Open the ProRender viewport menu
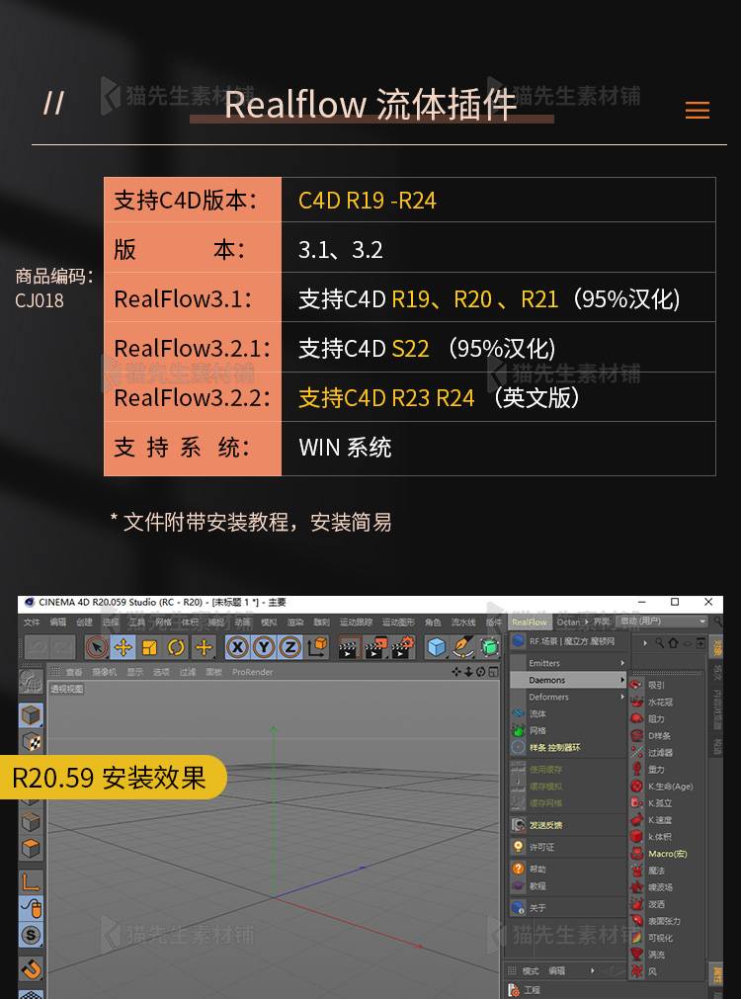 pyautogui.click(x=252, y=672)
